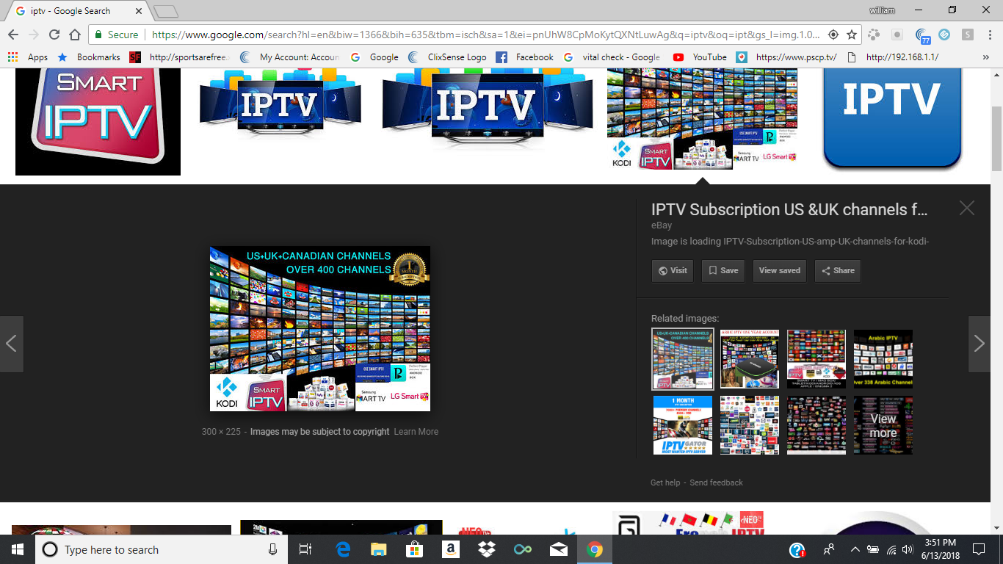This screenshot has width=1003, height=564.
Task: Open the Apps shortcut in bookmarks bar
Action: click(x=27, y=57)
